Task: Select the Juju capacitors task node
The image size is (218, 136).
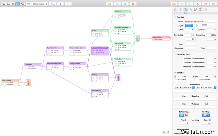Action: tap(100, 94)
